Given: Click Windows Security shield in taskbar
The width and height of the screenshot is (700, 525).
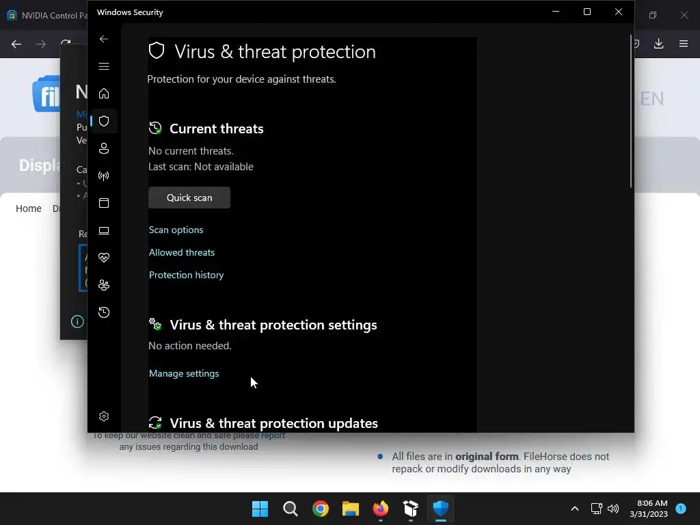Looking at the screenshot, I should pos(441,509).
